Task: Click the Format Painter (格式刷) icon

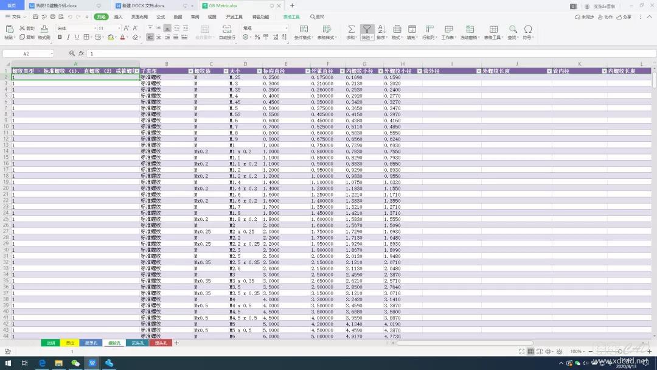Action: pos(44,29)
